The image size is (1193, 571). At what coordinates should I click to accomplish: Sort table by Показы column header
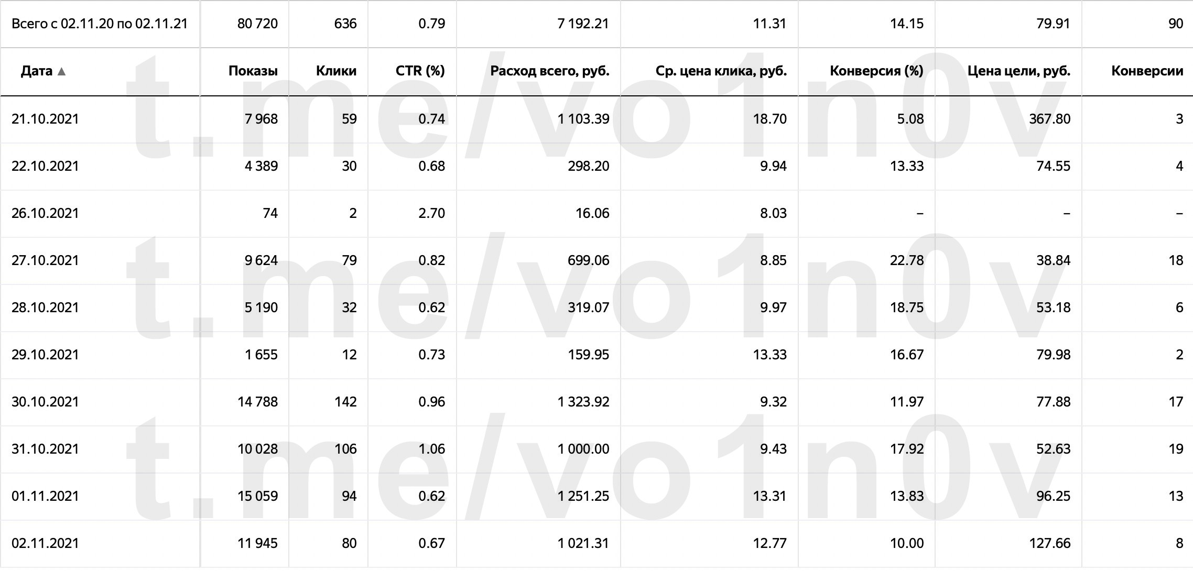tap(253, 71)
